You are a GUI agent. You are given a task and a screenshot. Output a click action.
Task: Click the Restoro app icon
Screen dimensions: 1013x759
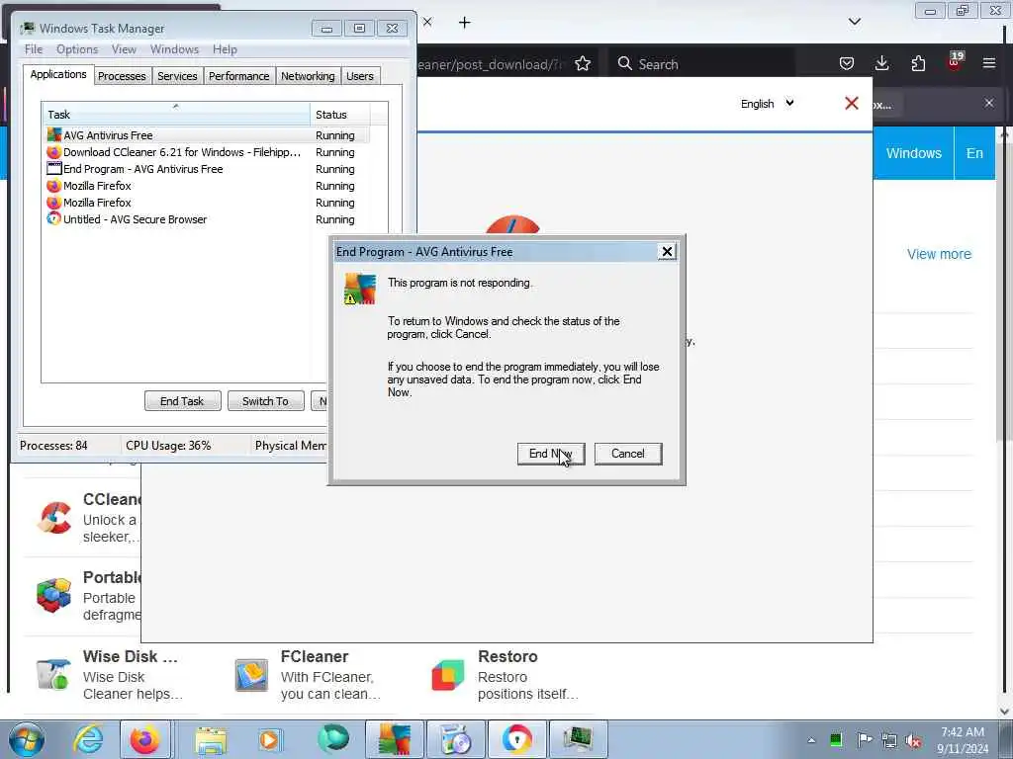[x=448, y=675]
